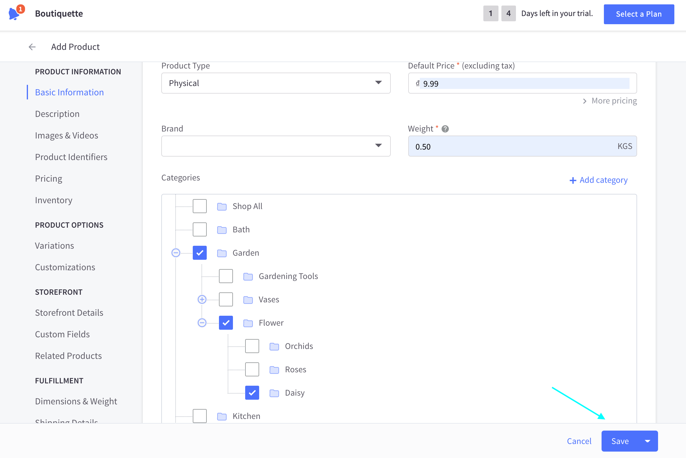Click the Kitchen folder icon
The image size is (686, 458).
click(x=222, y=416)
